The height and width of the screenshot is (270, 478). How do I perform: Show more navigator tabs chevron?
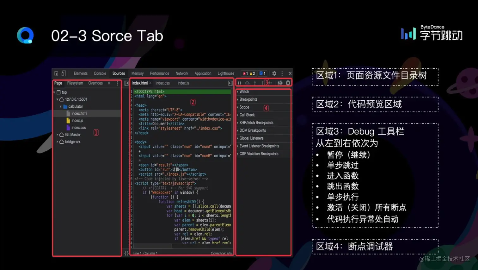click(x=109, y=83)
